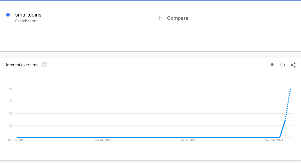Open the embed code icon
The image size is (301, 163).
pos(283,65)
